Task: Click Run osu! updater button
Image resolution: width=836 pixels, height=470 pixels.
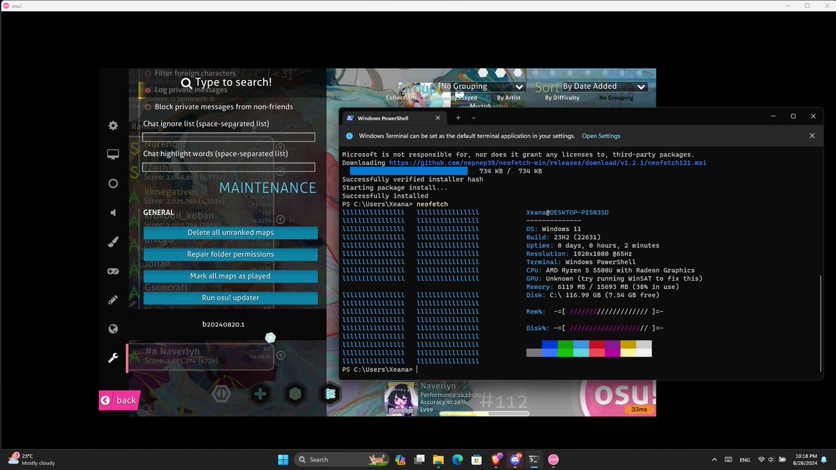Action: point(231,298)
